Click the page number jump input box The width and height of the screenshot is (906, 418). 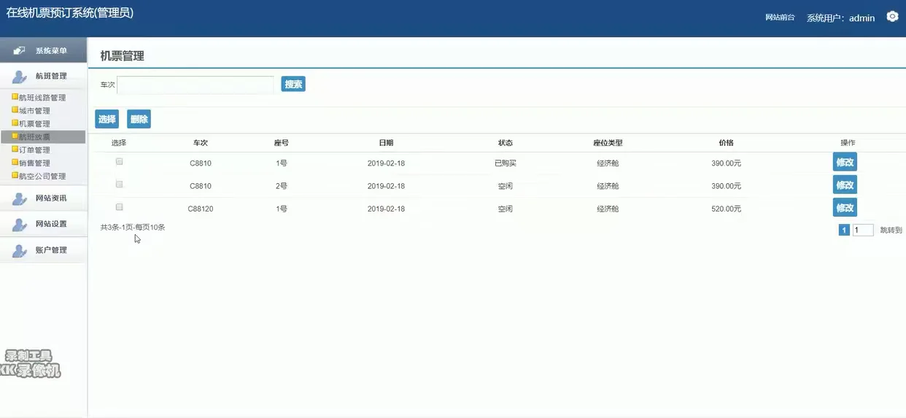pyautogui.click(x=863, y=230)
